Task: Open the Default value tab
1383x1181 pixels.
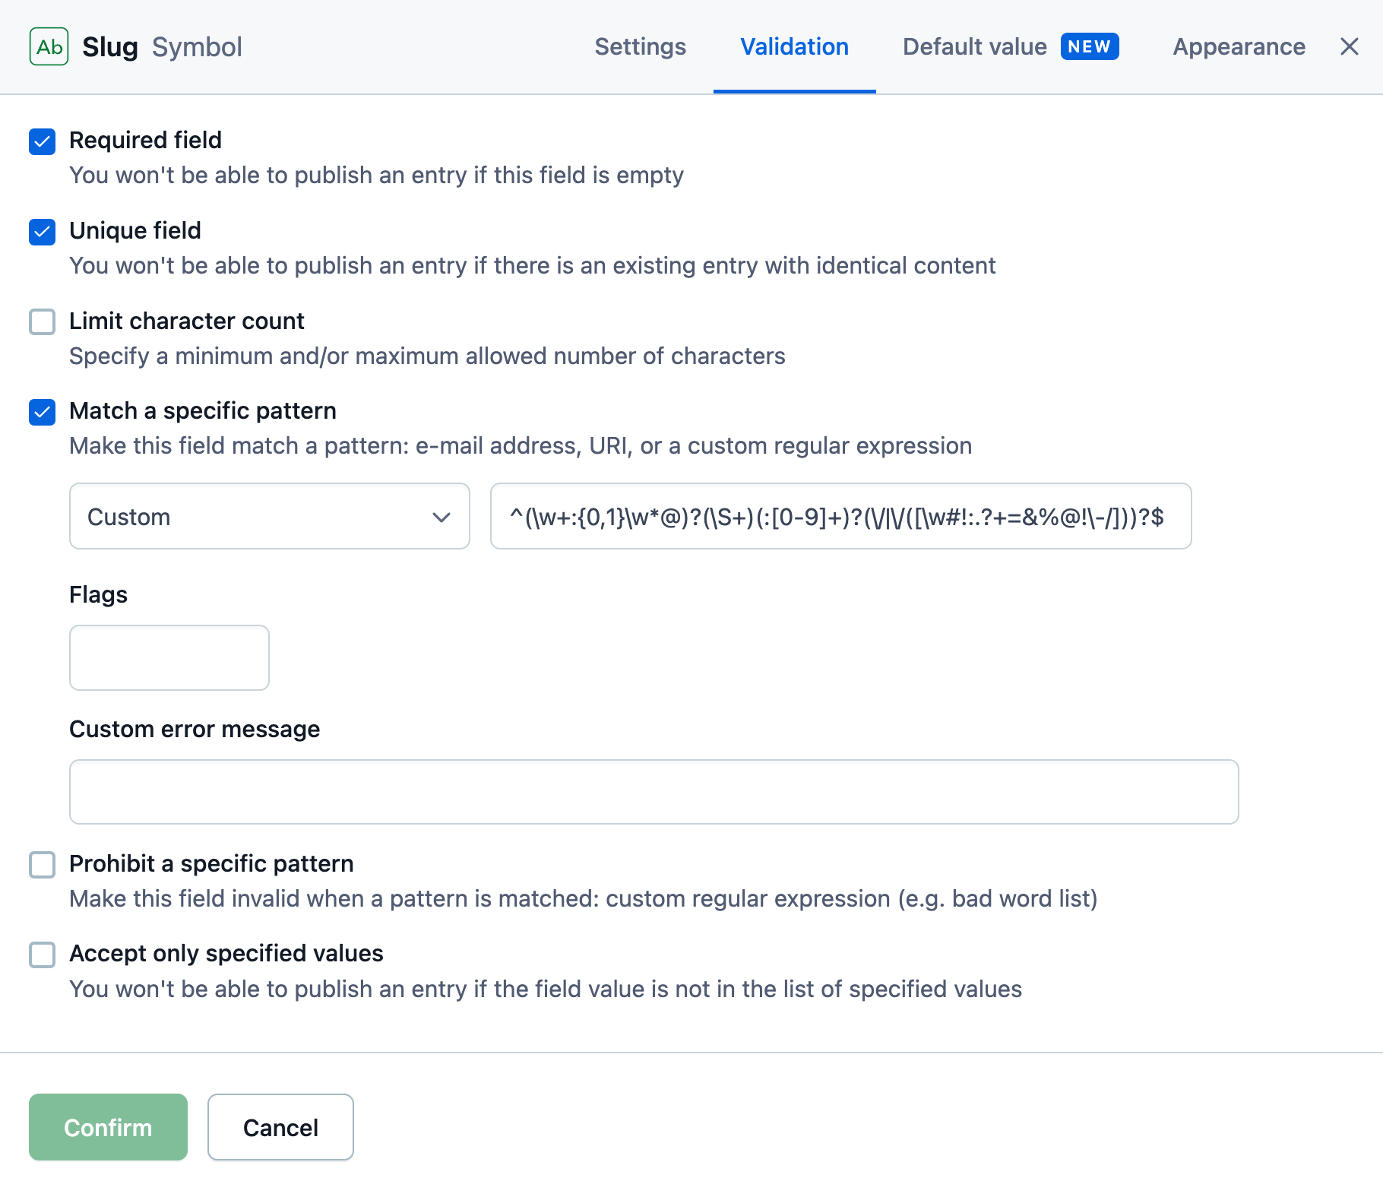Action: pyautogui.click(x=975, y=47)
